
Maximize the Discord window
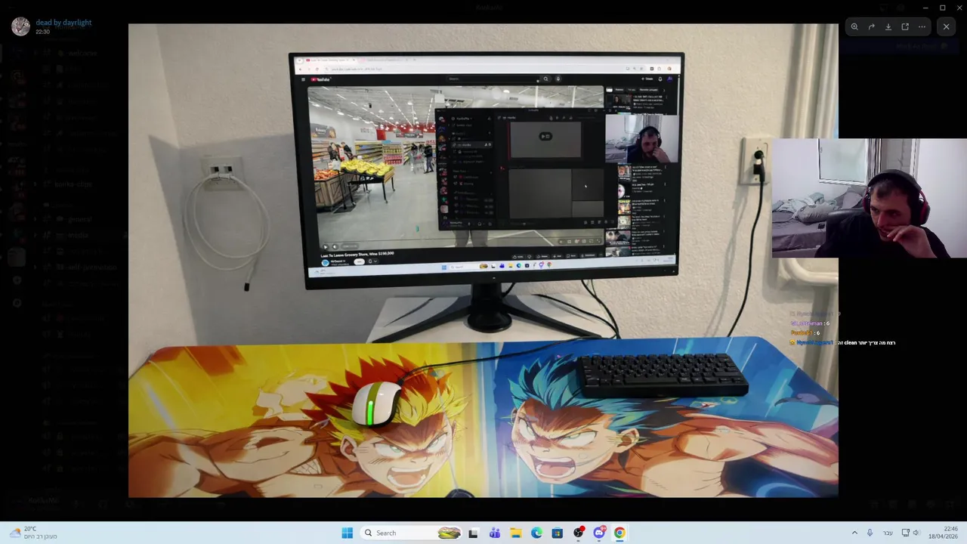[942, 8]
